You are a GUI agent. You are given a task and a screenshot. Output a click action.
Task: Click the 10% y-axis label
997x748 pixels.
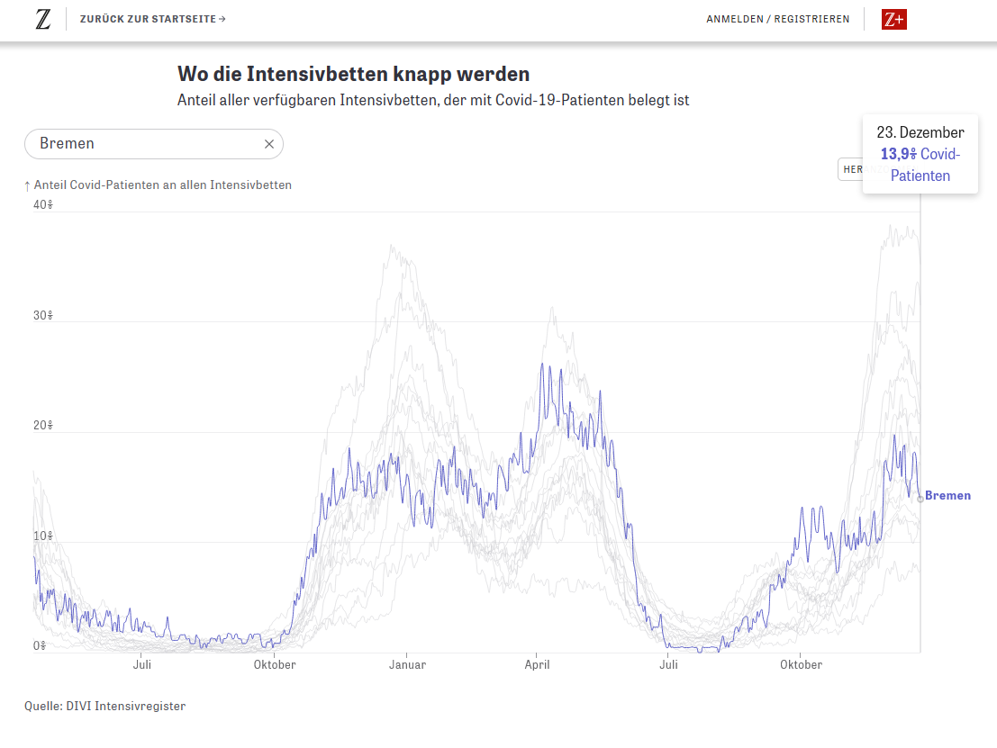pyautogui.click(x=43, y=536)
